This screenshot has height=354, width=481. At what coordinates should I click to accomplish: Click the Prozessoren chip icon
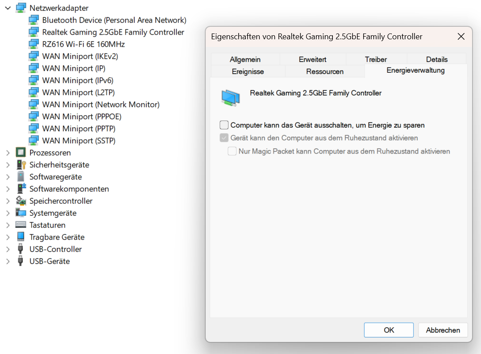(21, 153)
